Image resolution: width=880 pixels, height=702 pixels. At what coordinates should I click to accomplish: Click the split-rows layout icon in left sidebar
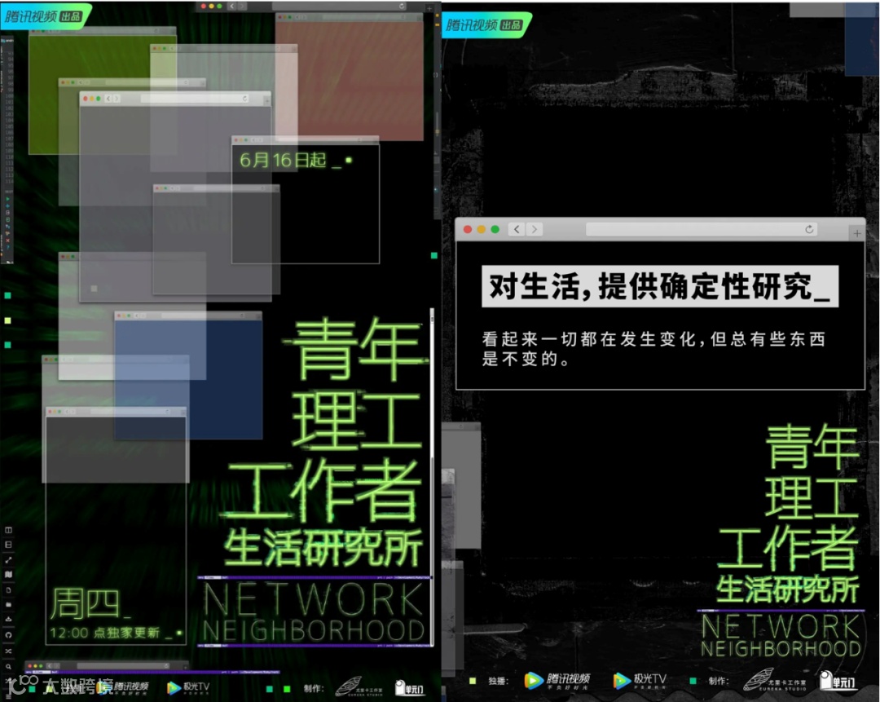coord(8,544)
